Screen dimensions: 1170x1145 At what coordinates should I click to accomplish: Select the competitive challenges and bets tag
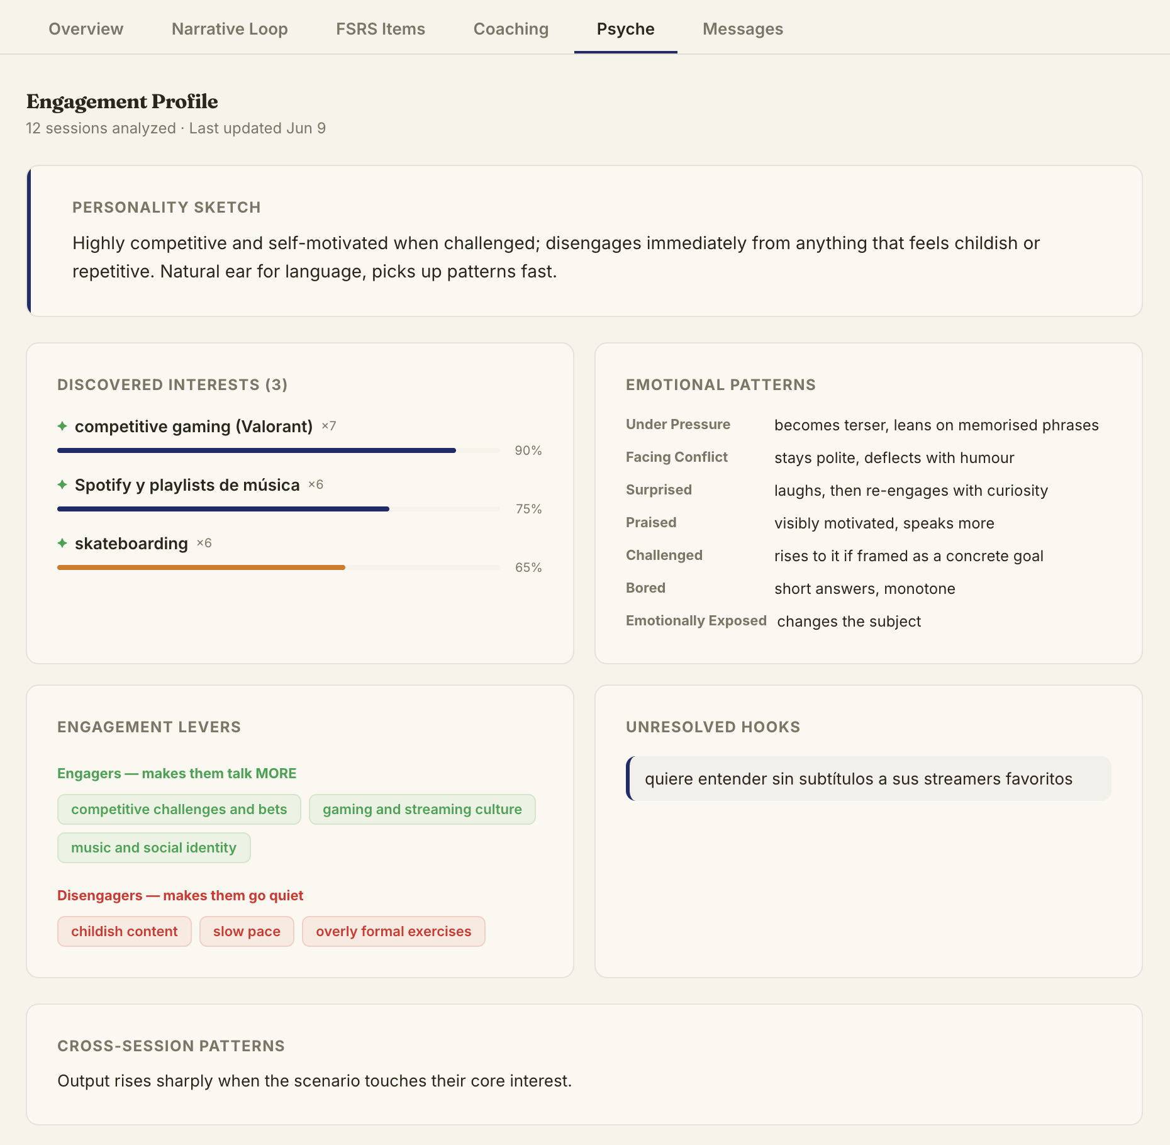tap(179, 809)
